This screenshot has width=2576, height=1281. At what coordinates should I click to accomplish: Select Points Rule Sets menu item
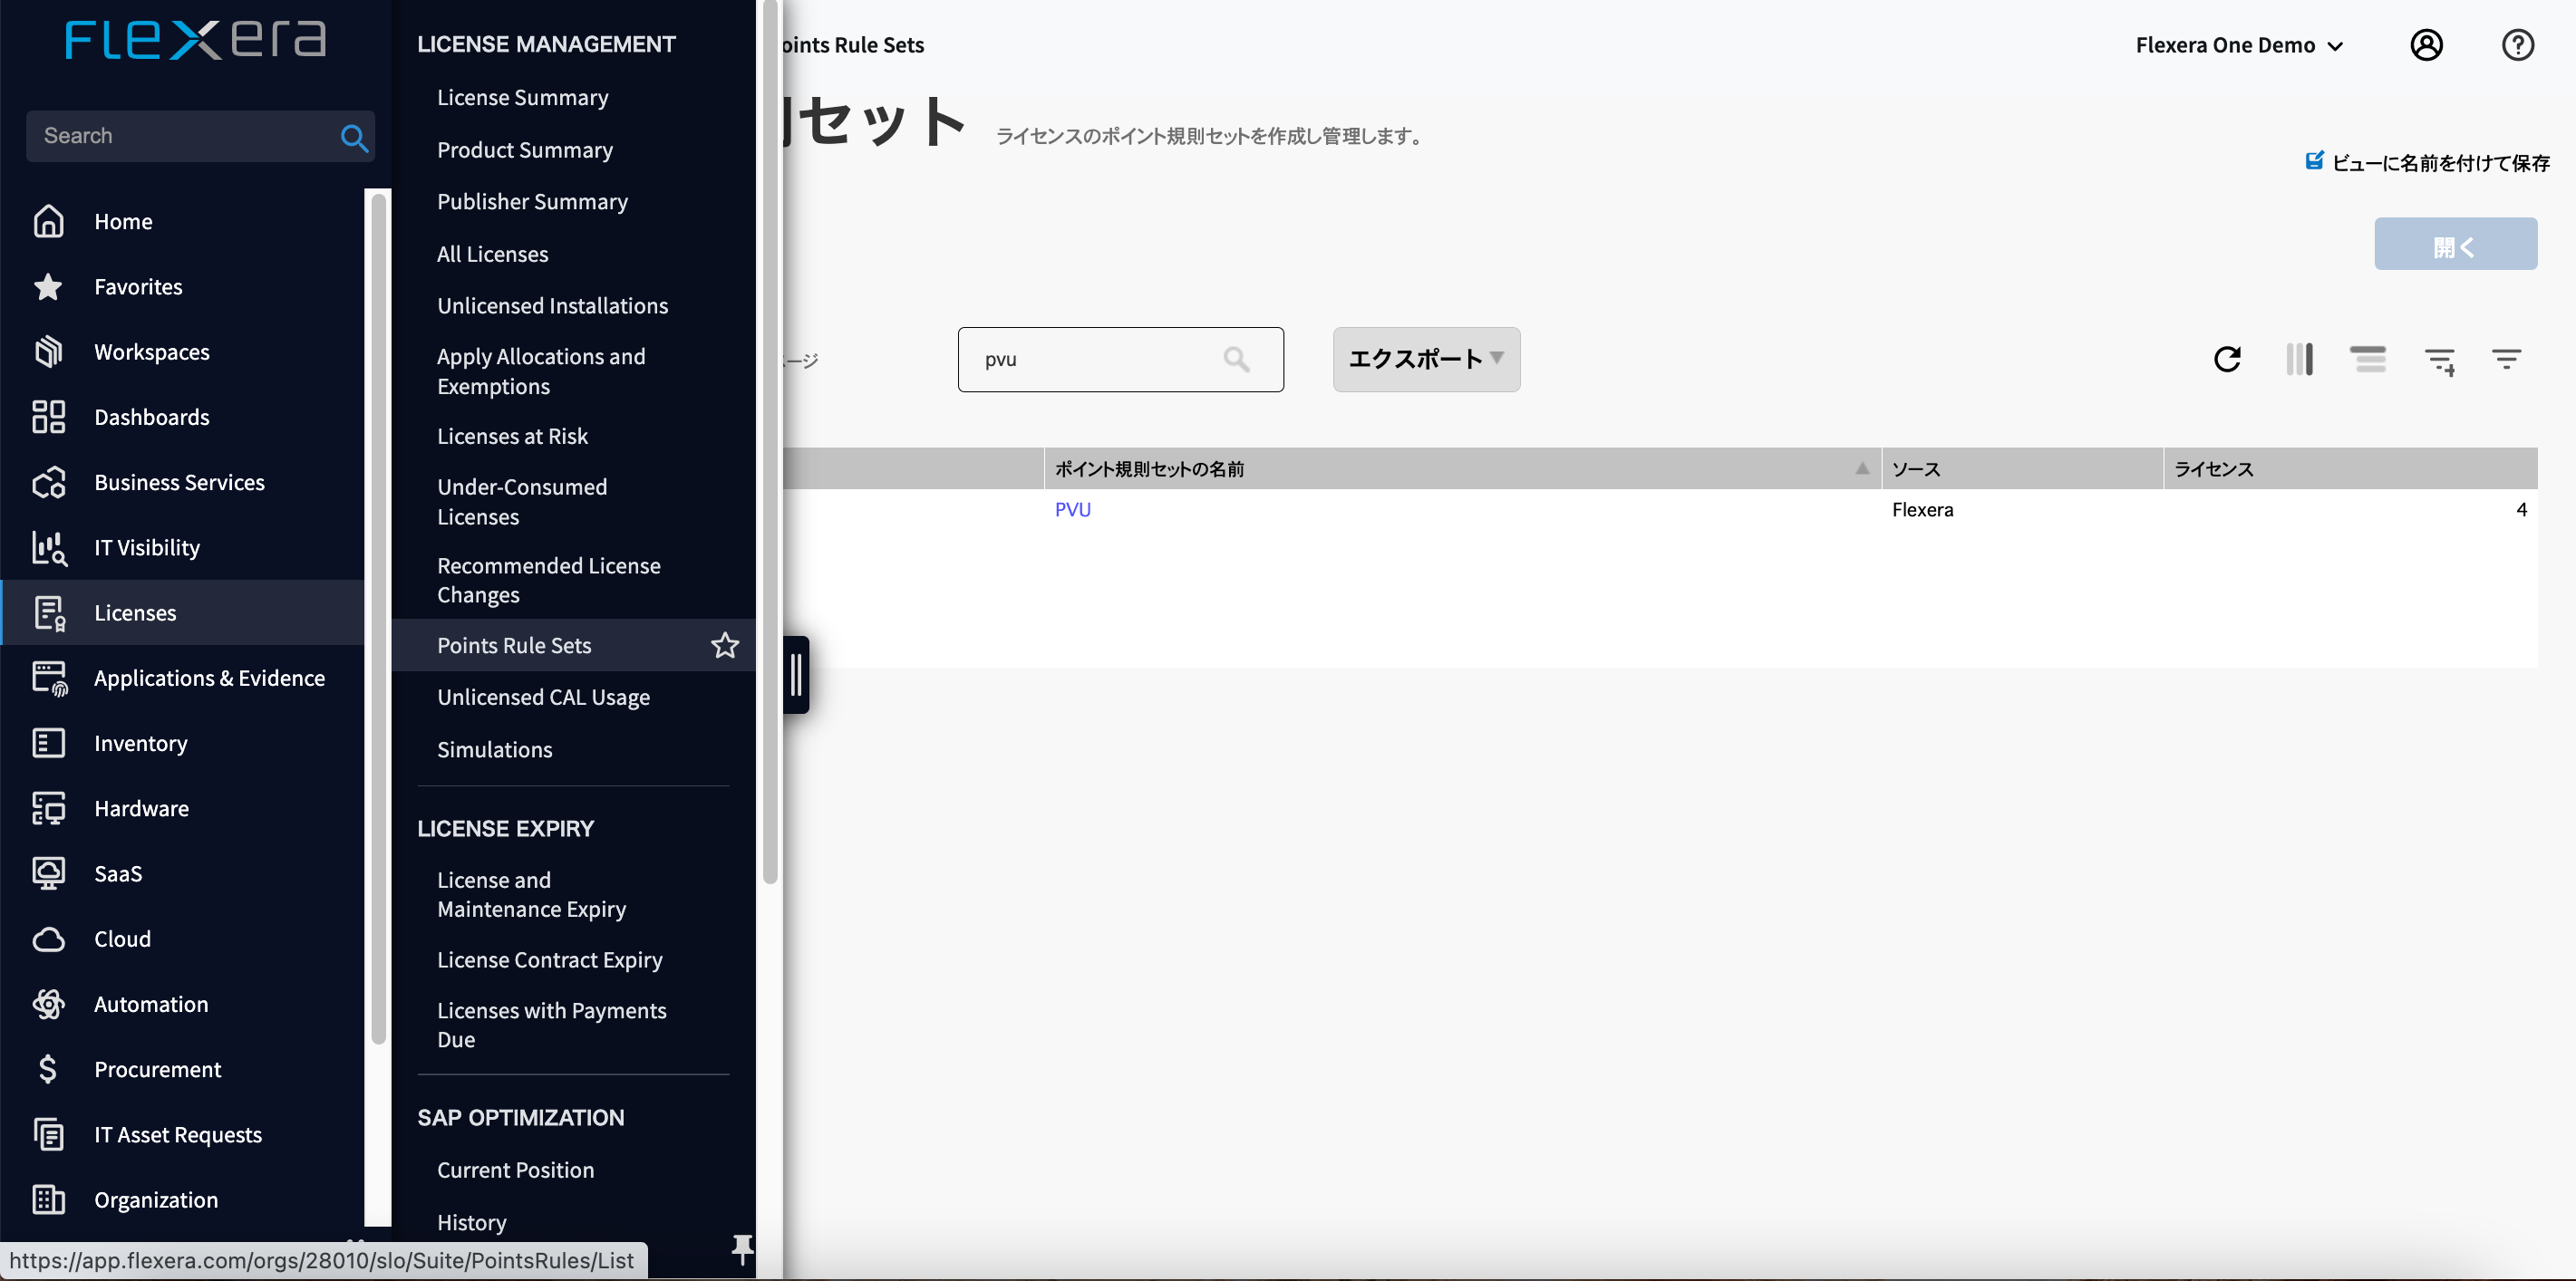point(514,646)
